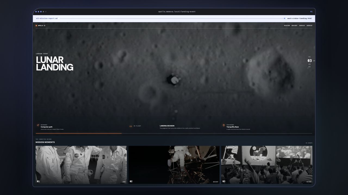Image resolution: width=348 pixels, height=195 pixels.
Task: Click the orange dot beside APOLLO 11
Action: click(x=36, y=25)
